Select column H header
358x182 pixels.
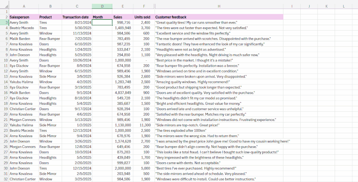pyautogui.click(x=219, y=6)
